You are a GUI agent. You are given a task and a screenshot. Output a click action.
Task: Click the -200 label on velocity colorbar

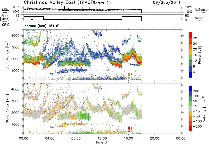pos(198,126)
